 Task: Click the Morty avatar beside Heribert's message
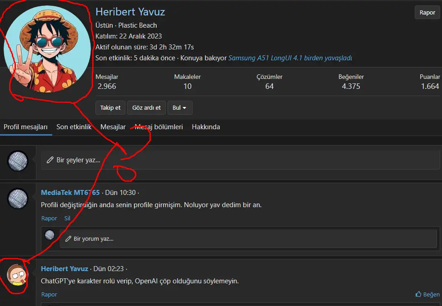point(17,275)
